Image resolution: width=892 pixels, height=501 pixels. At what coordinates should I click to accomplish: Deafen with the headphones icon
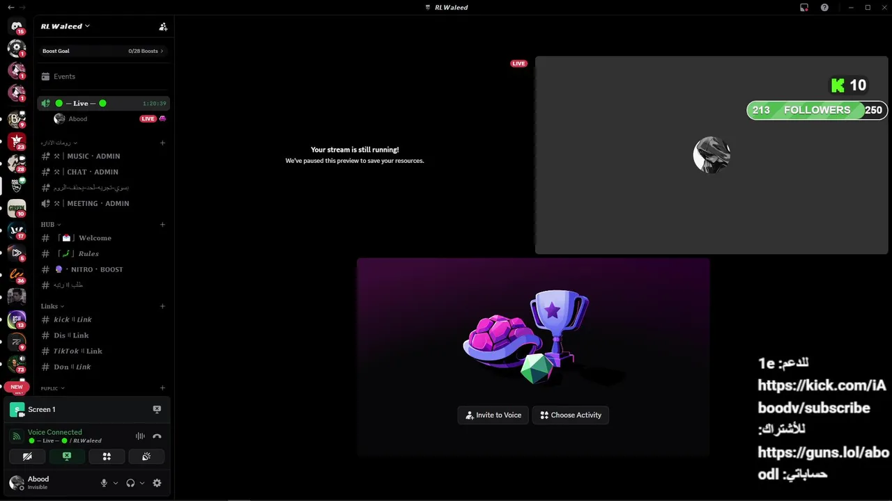(x=130, y=483)
